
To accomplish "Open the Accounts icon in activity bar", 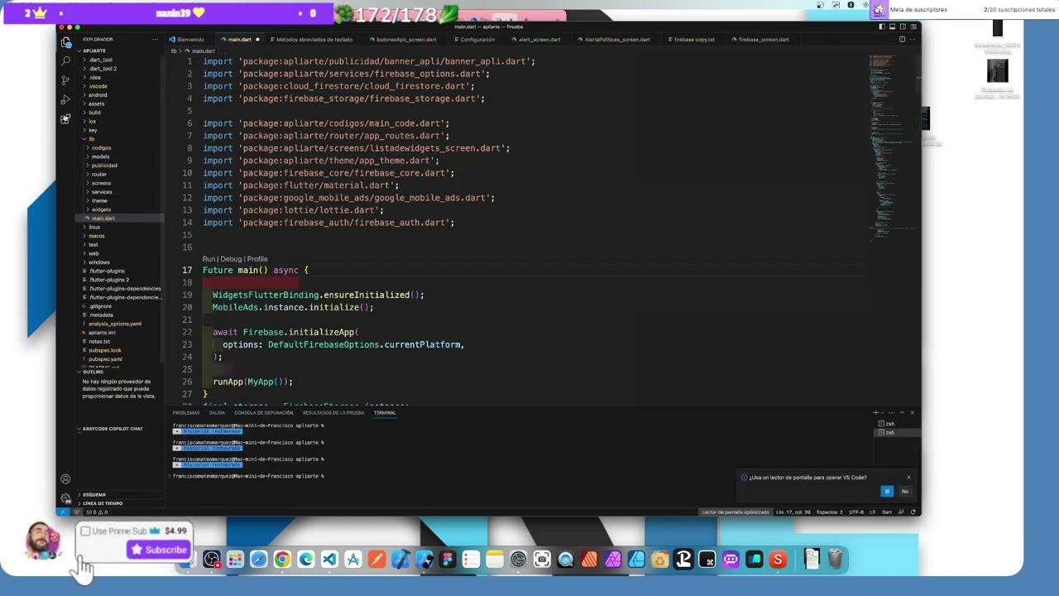I will [x=65, y=478].
